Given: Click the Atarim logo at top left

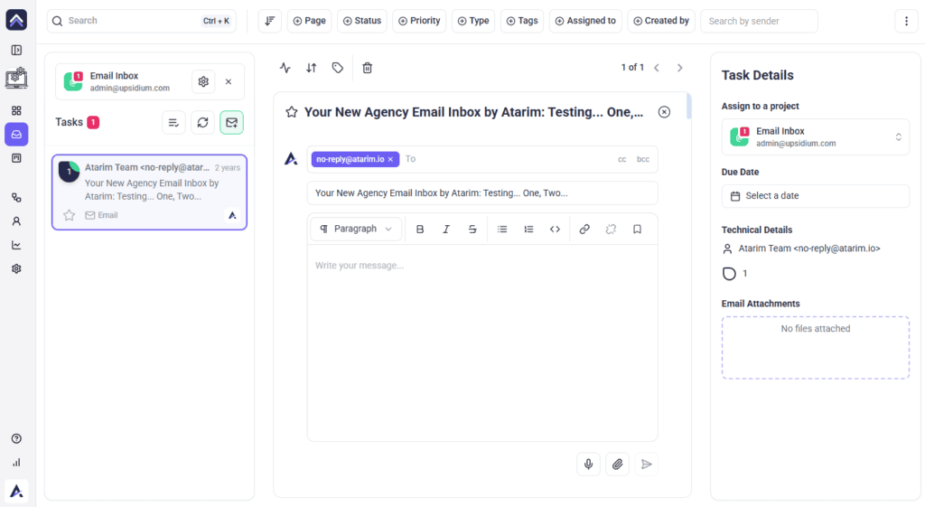Looking at the screenshot, I should pyautogui.click(x=16, y=20).
